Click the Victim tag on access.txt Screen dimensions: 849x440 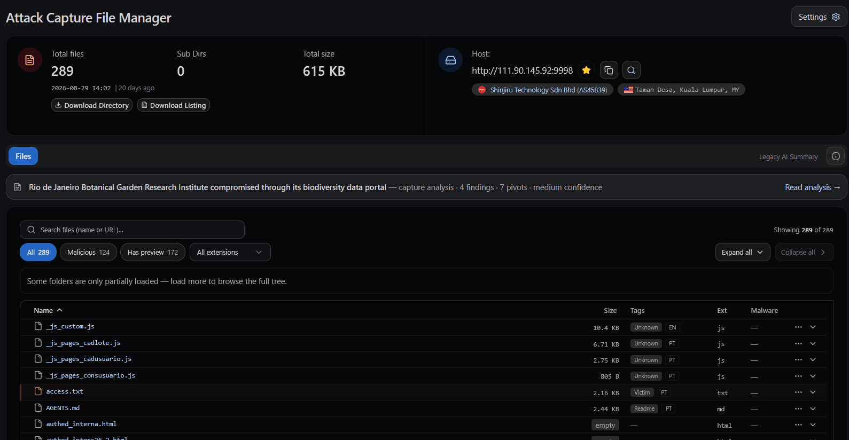642,392
